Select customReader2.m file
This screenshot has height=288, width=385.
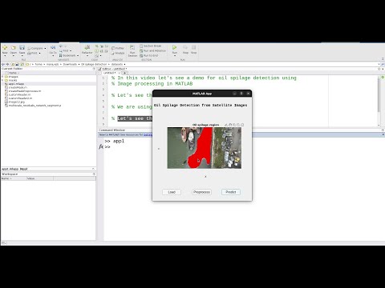[20, 98]
